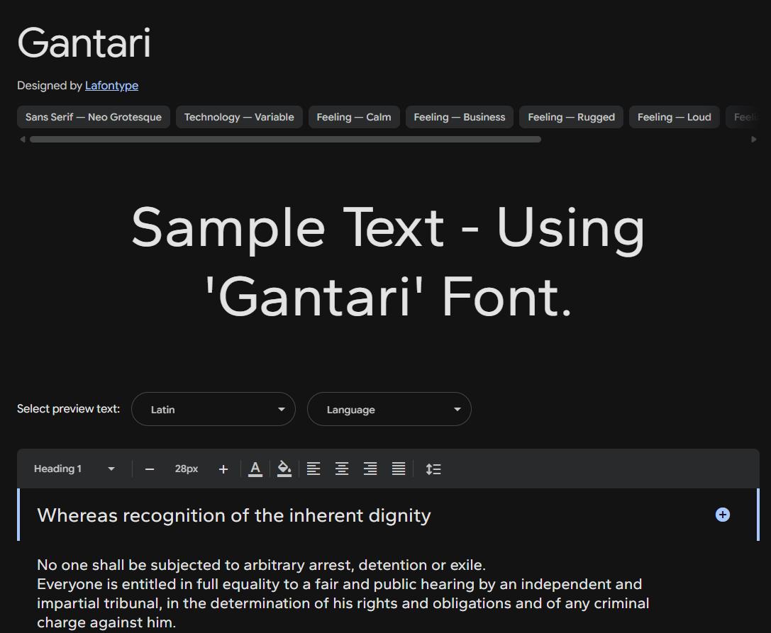The width and height of the screenshot is (771, 633).
Task: Open the Lafontype designer link
Action: [x=111, y=86]
